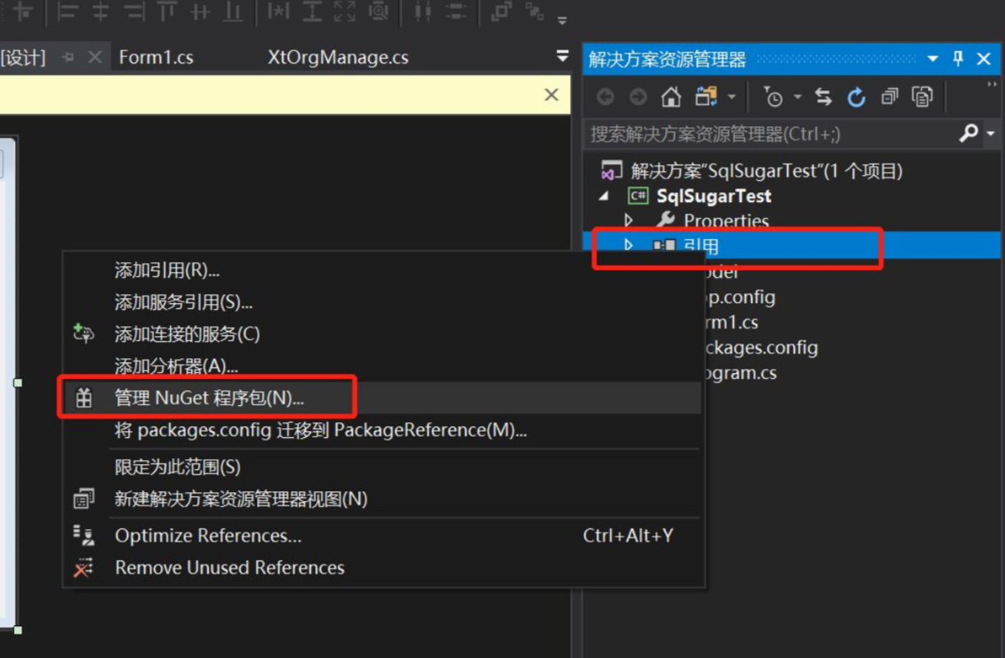Click the Properties icon in Solution Explorer toolbar

coord(923,97)
